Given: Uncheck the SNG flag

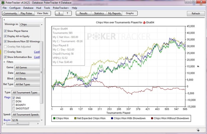Looking at the screenshot, I should point(14,98).
